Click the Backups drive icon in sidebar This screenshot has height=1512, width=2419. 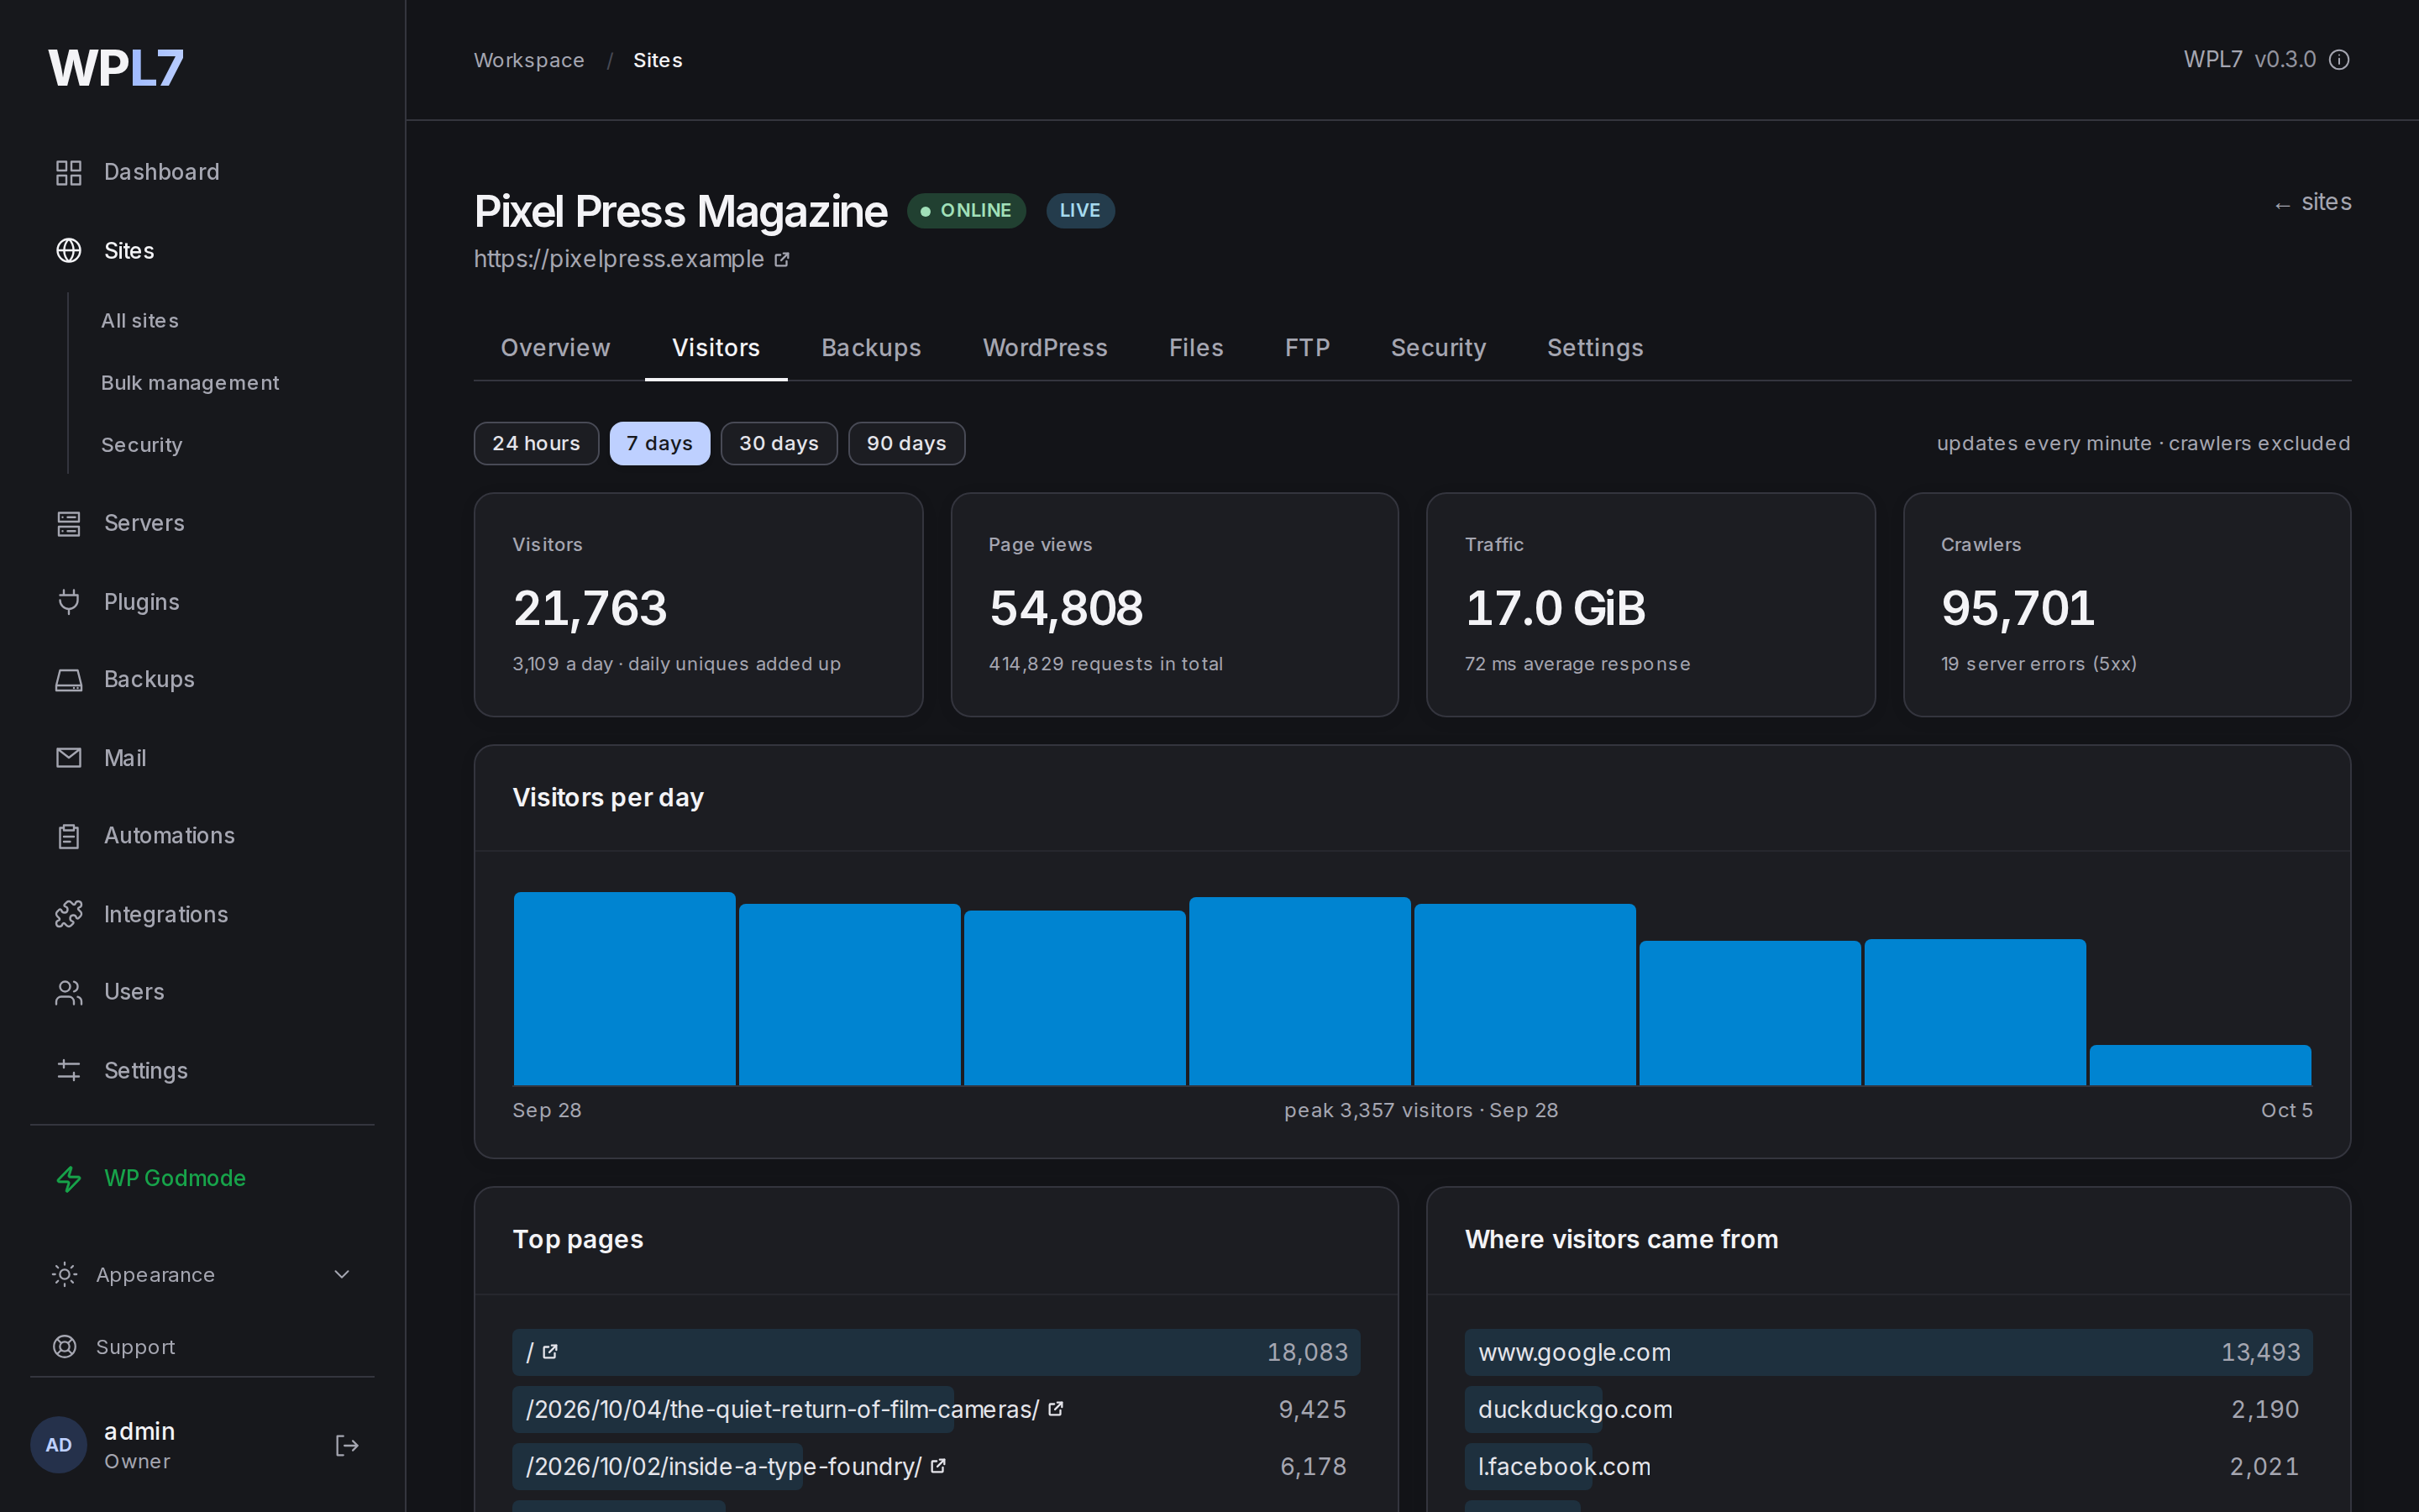(68, 680)
